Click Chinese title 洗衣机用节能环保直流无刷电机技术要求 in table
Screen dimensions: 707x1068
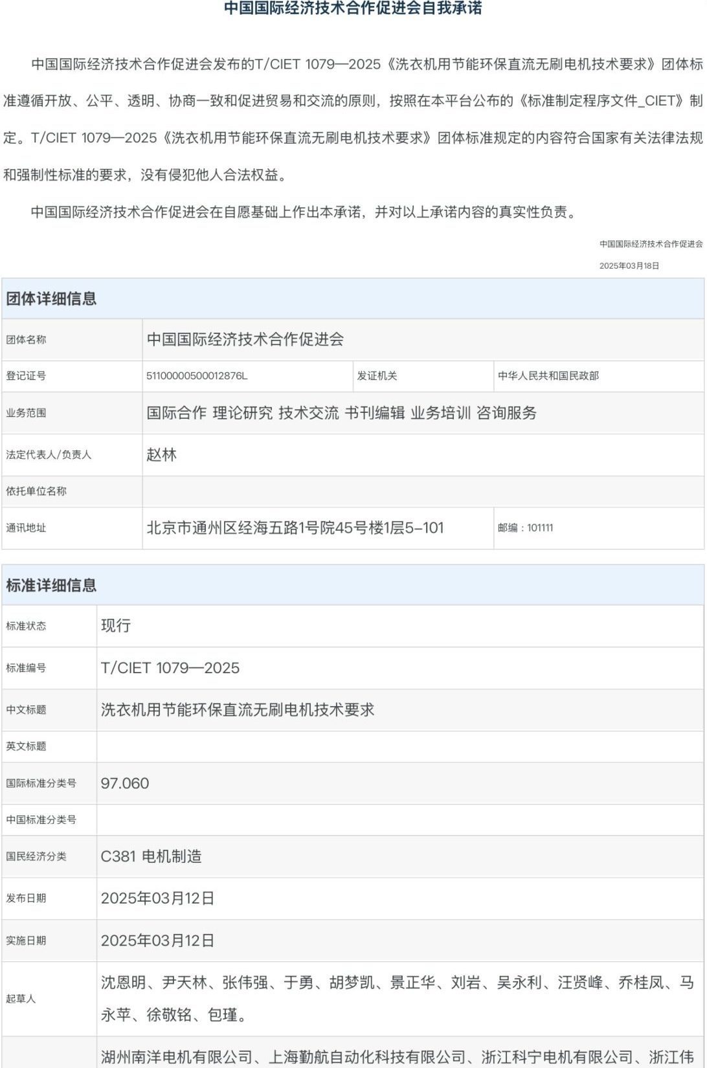click(238, 710)
